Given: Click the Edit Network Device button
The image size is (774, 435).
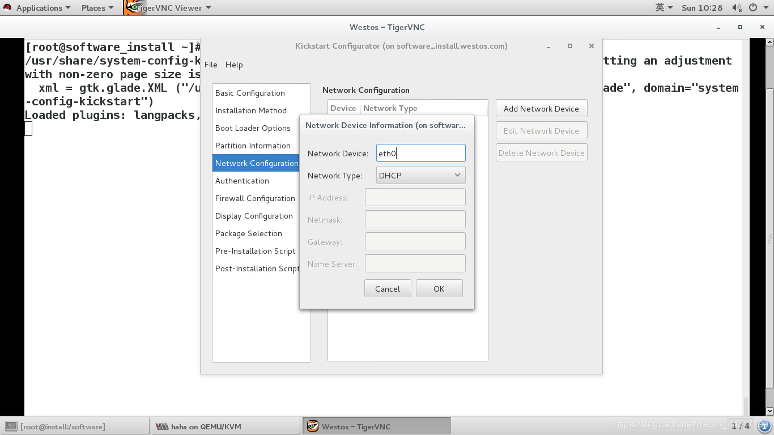Looking at the screenshot, I should tap(541, 131).
